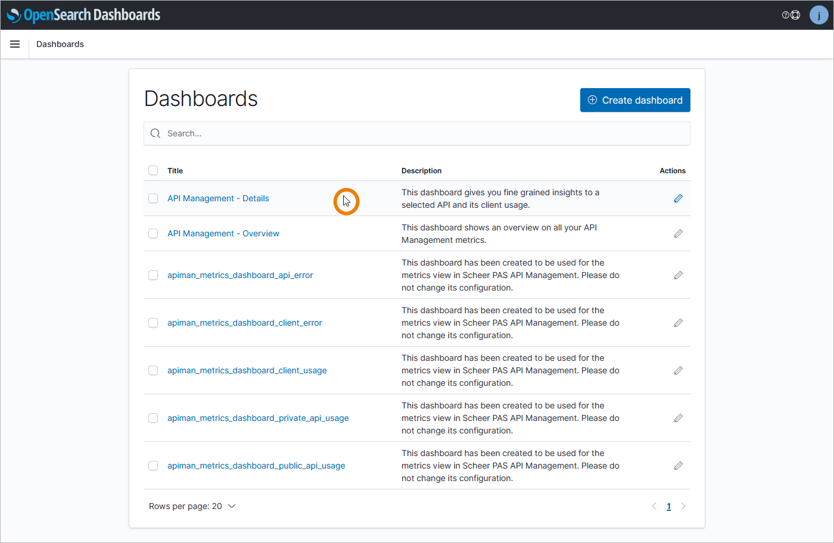Viewport: 834px width, 543px height.
Task: Tick the apiman_metrics_dashboard_private_api_usage checkbox
Action: click(x=153, y=418)
